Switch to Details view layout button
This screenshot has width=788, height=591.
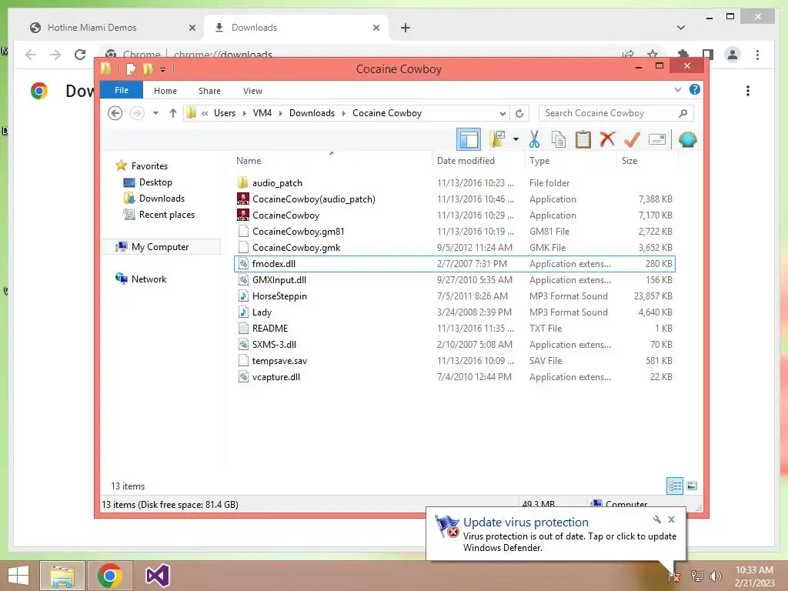(674, 486)
